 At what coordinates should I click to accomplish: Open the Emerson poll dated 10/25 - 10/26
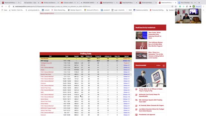coord(43,83)
